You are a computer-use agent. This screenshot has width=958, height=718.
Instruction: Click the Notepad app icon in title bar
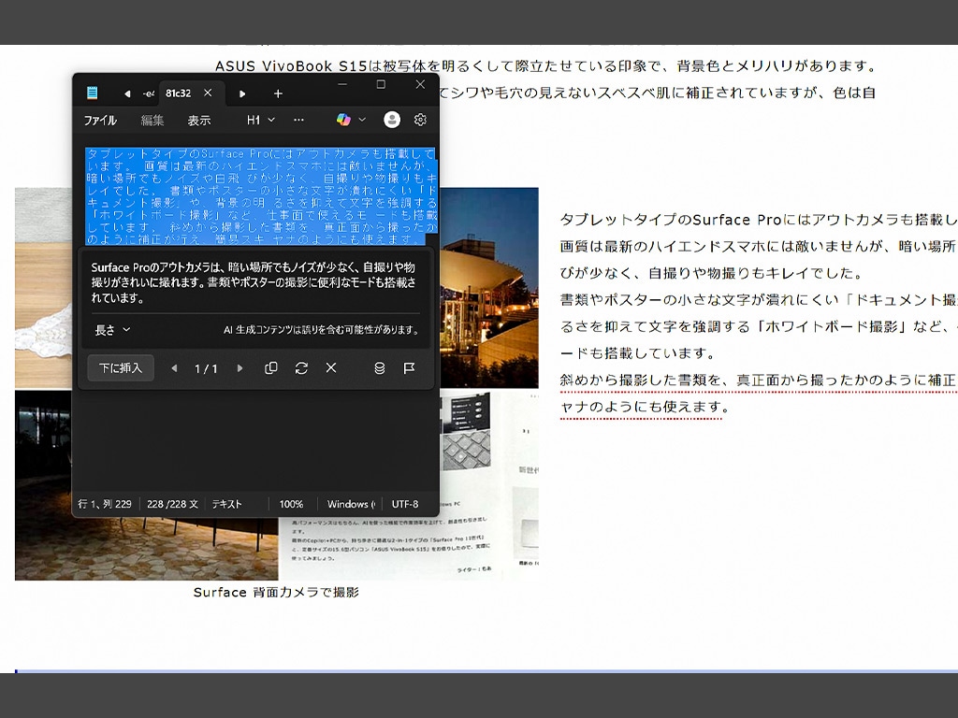(x=93, y=93)
